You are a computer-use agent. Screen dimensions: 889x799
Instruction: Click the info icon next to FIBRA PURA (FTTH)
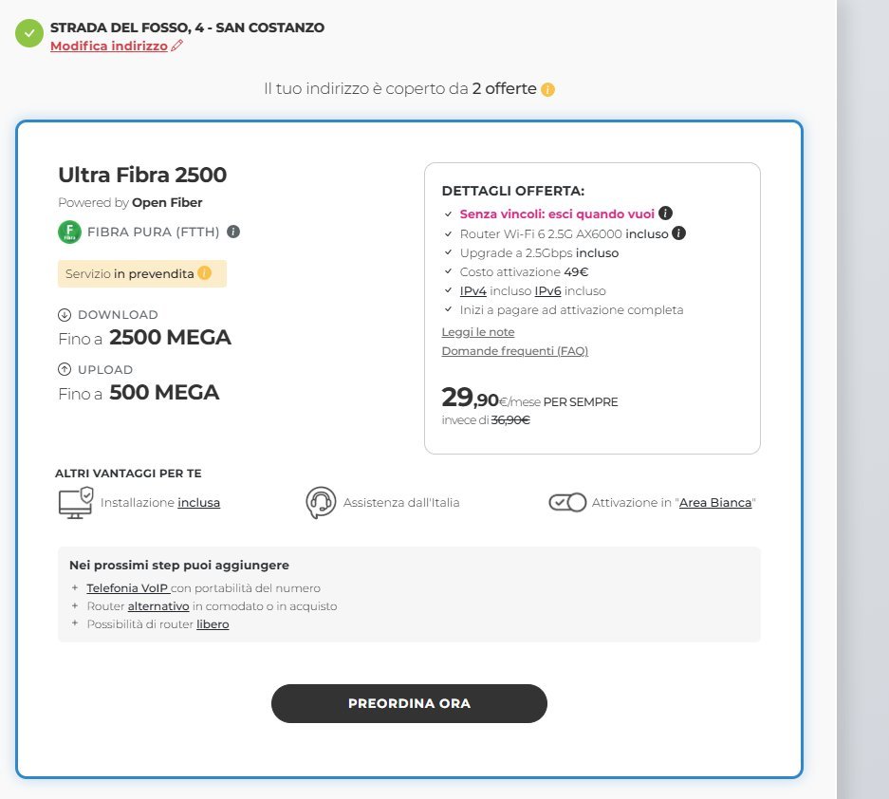click(x=233, y=232)
